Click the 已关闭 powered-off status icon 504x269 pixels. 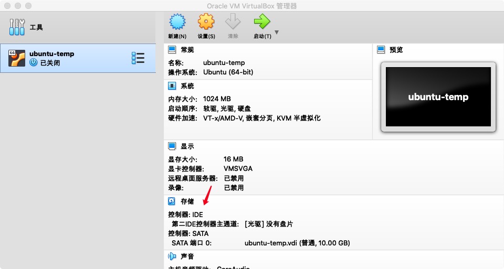[34, 63]
